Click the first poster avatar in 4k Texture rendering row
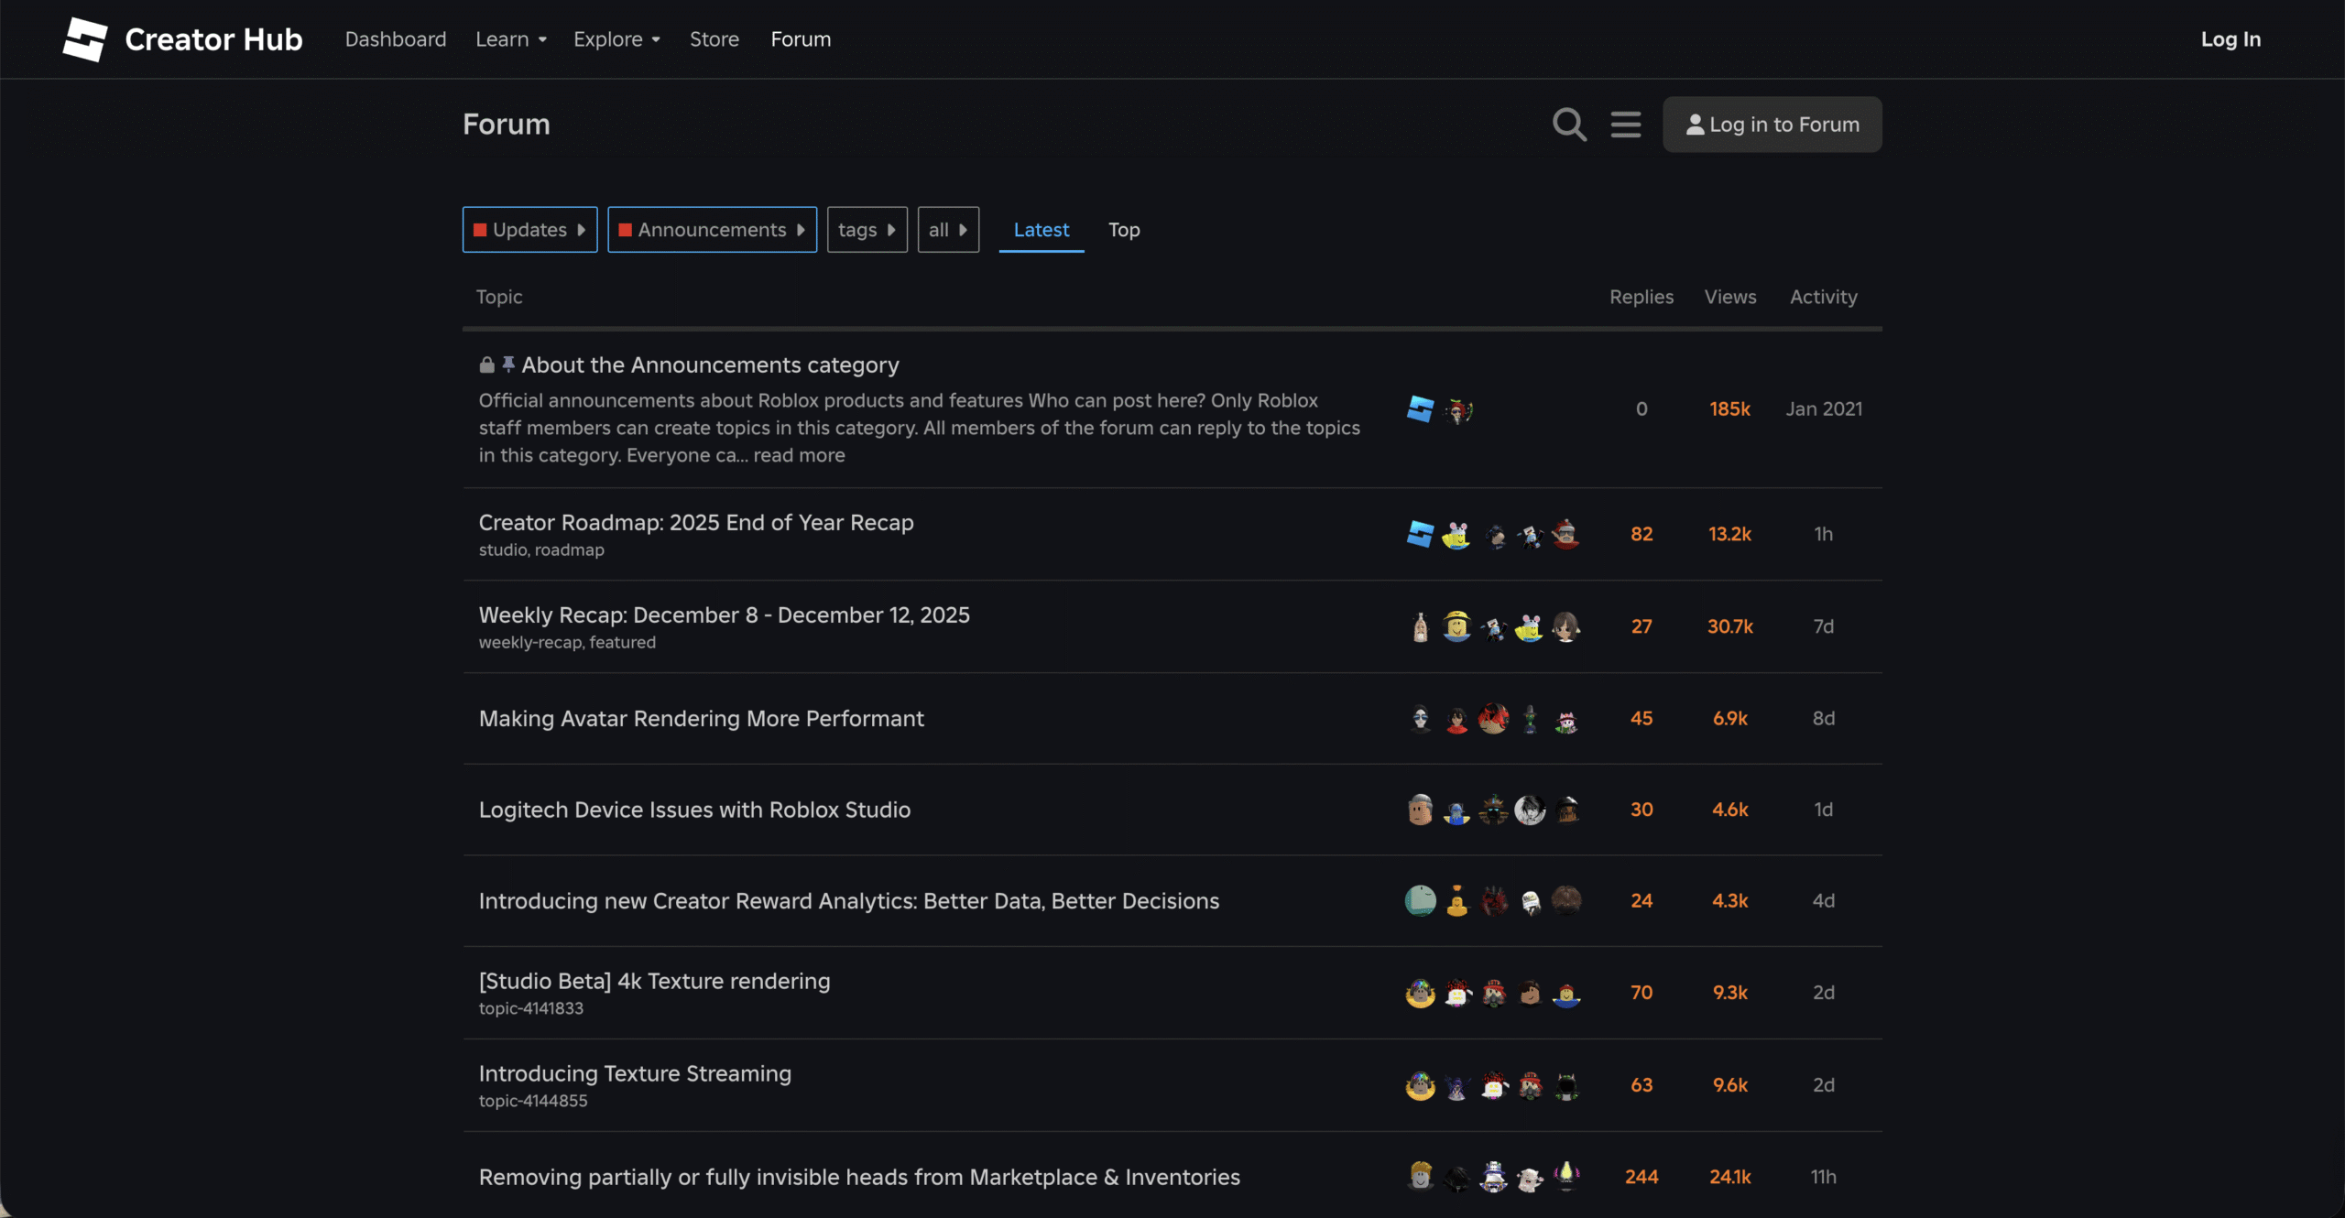This screenshot has width=2345, height=1218. click(x=1420, y=993)
